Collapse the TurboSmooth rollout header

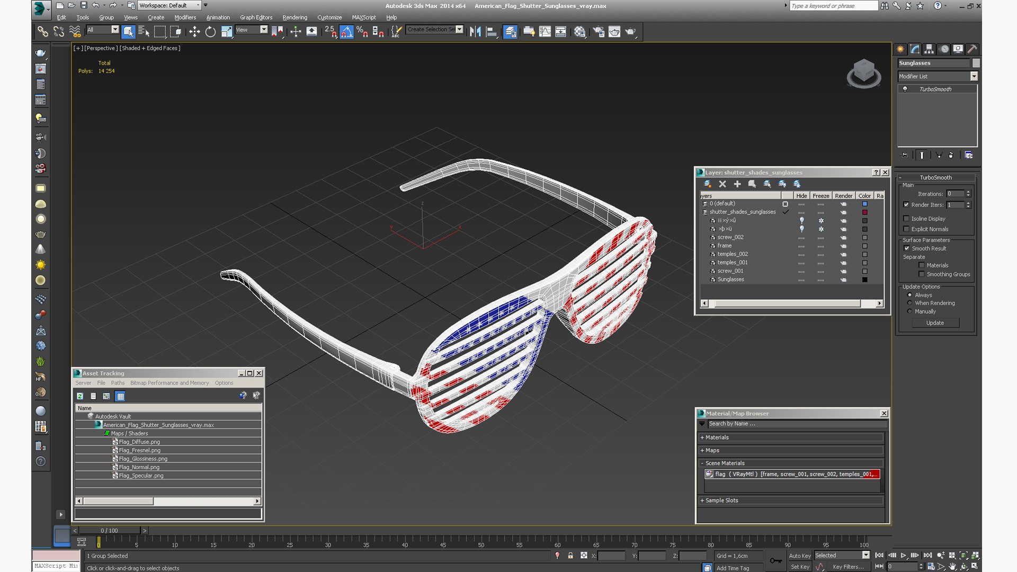pos(935,177)
